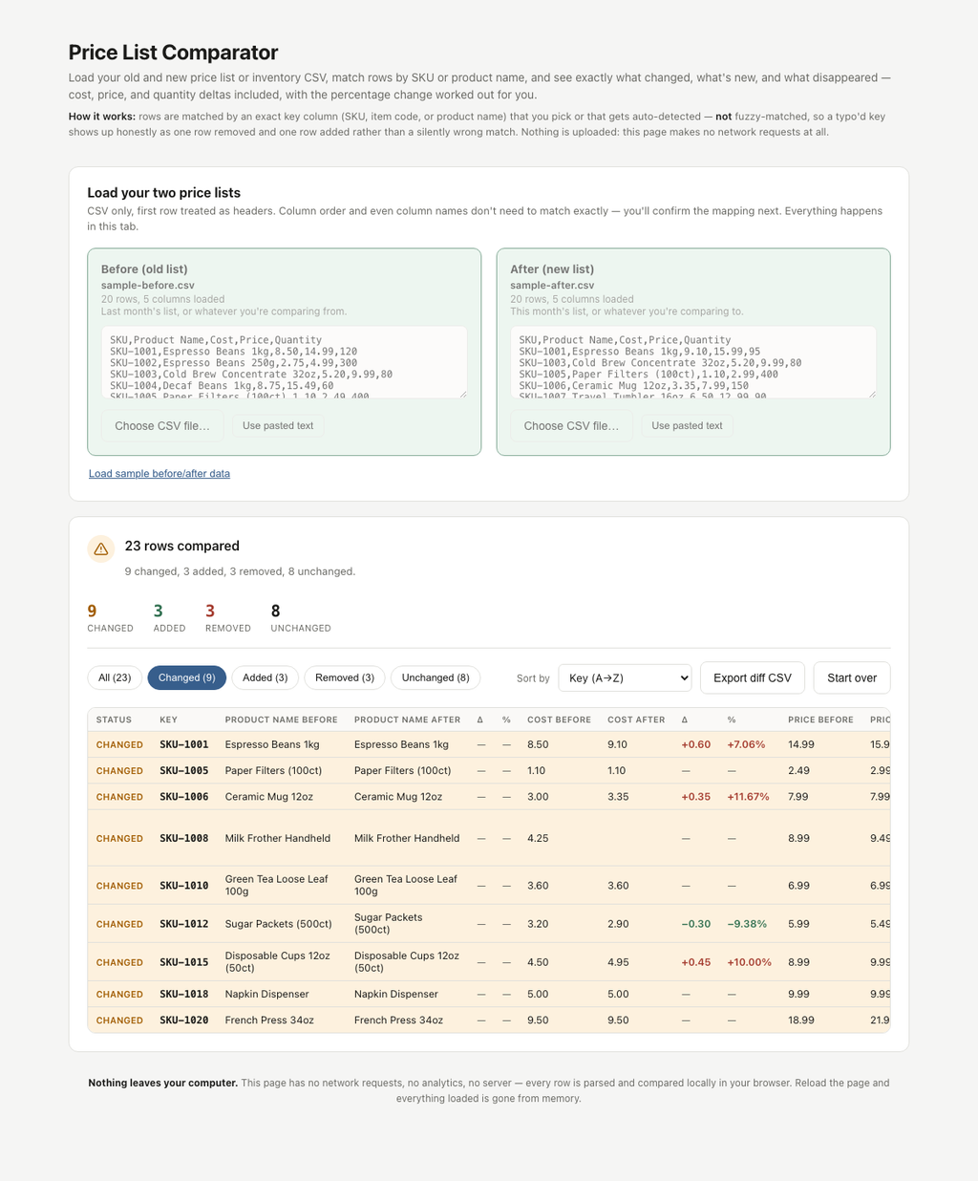Choose CSV file for Before list

coord(162,425)
